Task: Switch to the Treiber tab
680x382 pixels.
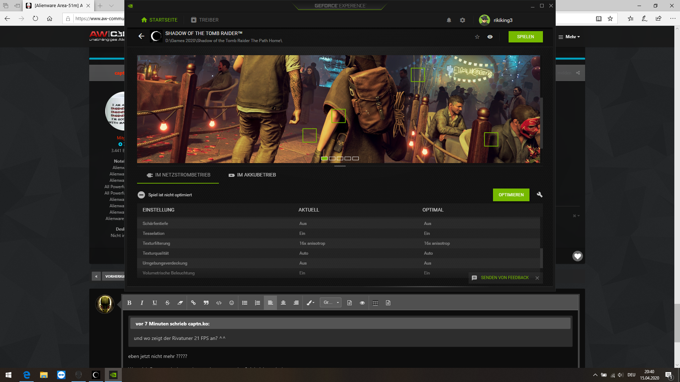Action: 205,20
